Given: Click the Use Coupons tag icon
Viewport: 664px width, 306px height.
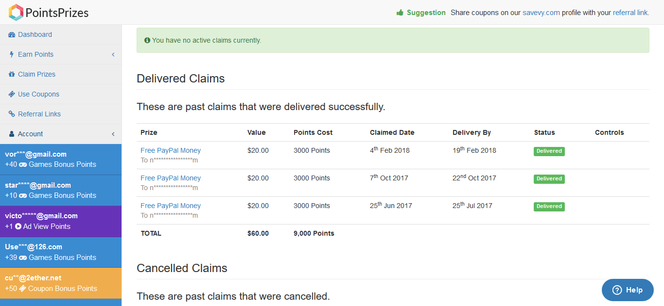Looking at the screenshot, I should pyautogui.click(x=12, y=94).
